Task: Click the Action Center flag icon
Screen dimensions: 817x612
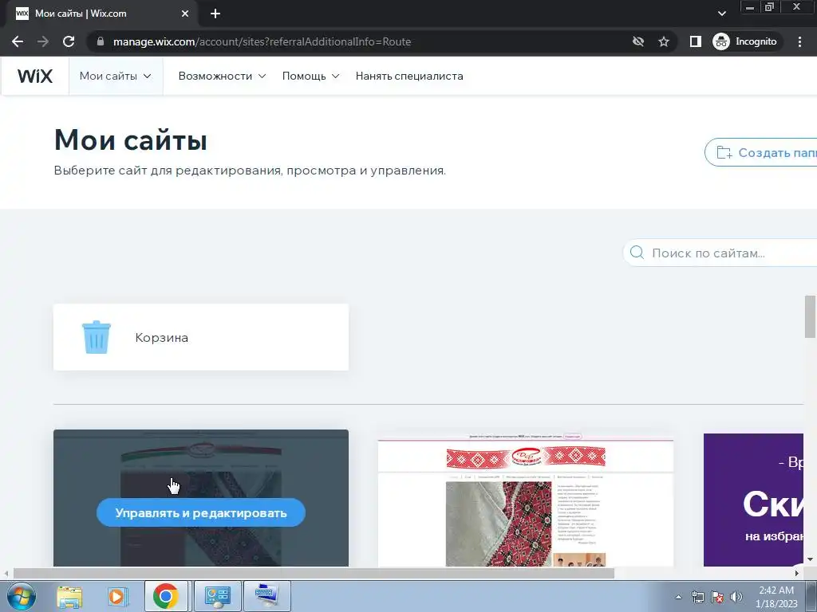Action: (x=717, y=597)
